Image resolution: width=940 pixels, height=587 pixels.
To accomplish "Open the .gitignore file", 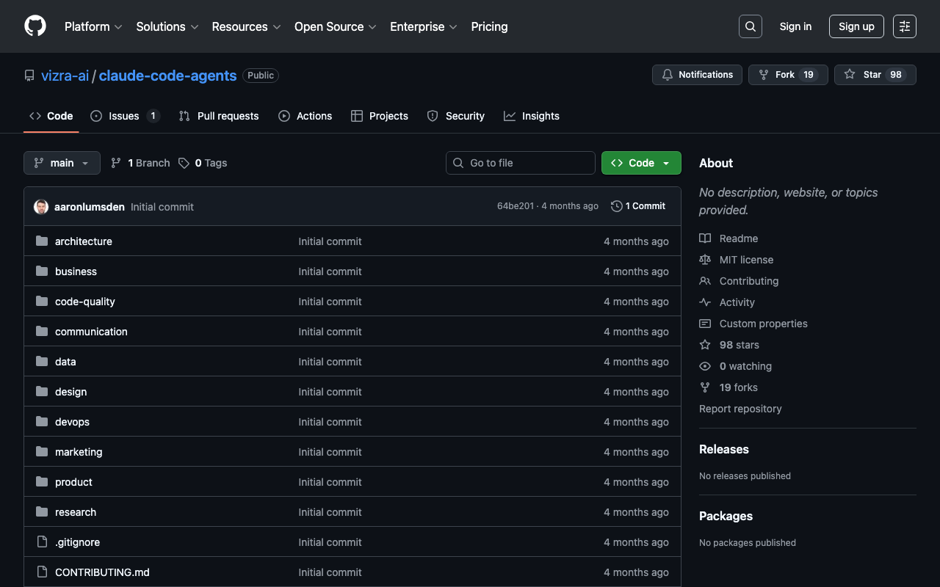I will (x=77, y=542).
